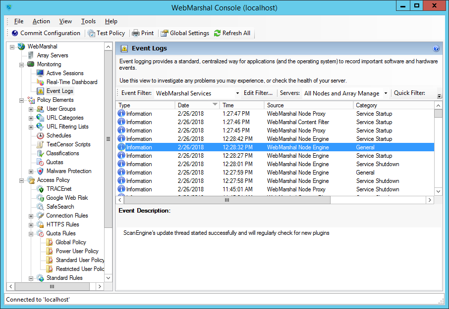Click the Test Policy toolbar icon

coord(92,33)
